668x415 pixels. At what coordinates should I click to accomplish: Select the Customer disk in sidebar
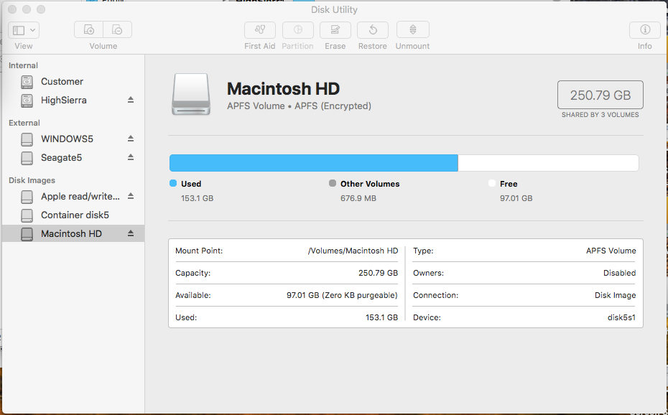point(73,82)
